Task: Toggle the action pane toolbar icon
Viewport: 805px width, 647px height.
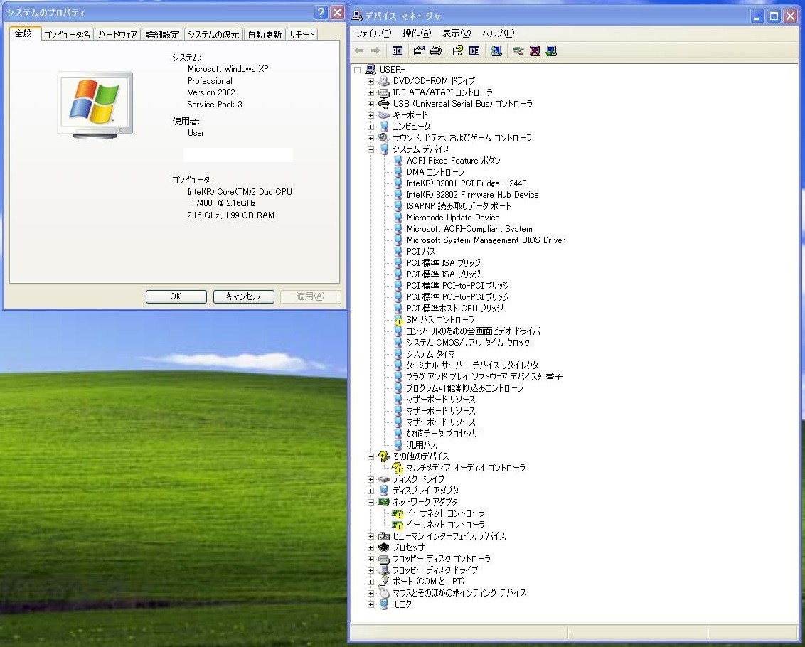Action: click(474, 50)
